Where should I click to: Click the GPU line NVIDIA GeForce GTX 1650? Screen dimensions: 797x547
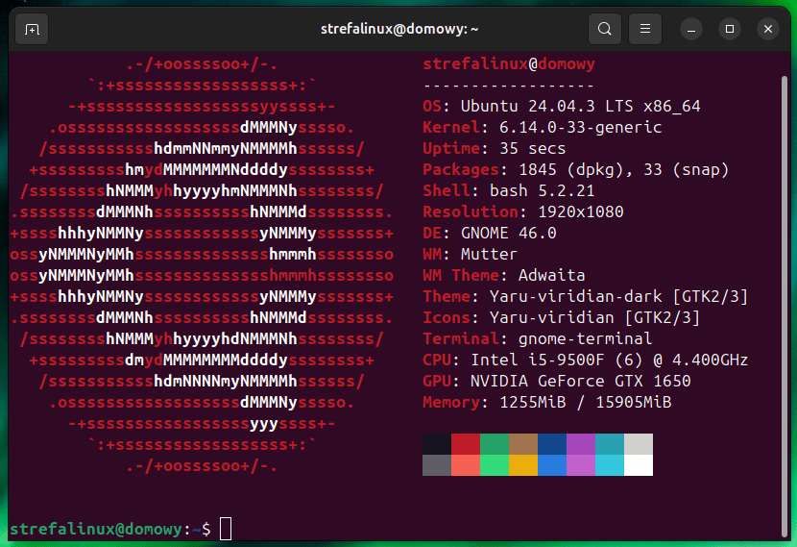[556, 381]
